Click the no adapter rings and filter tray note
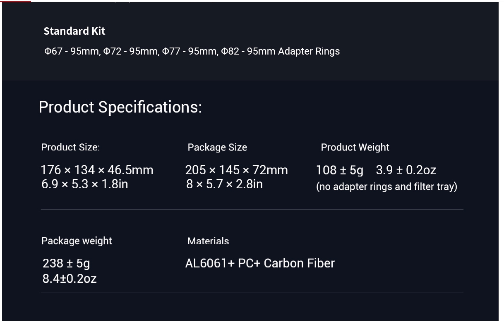The height and width of the screenshot is (322, 504). coord(387,186)
